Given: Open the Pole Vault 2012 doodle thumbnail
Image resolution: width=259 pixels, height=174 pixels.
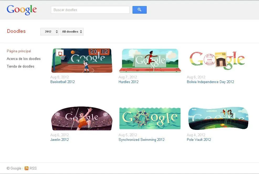Looking at the screenshot, I should [x=218, y=119].
